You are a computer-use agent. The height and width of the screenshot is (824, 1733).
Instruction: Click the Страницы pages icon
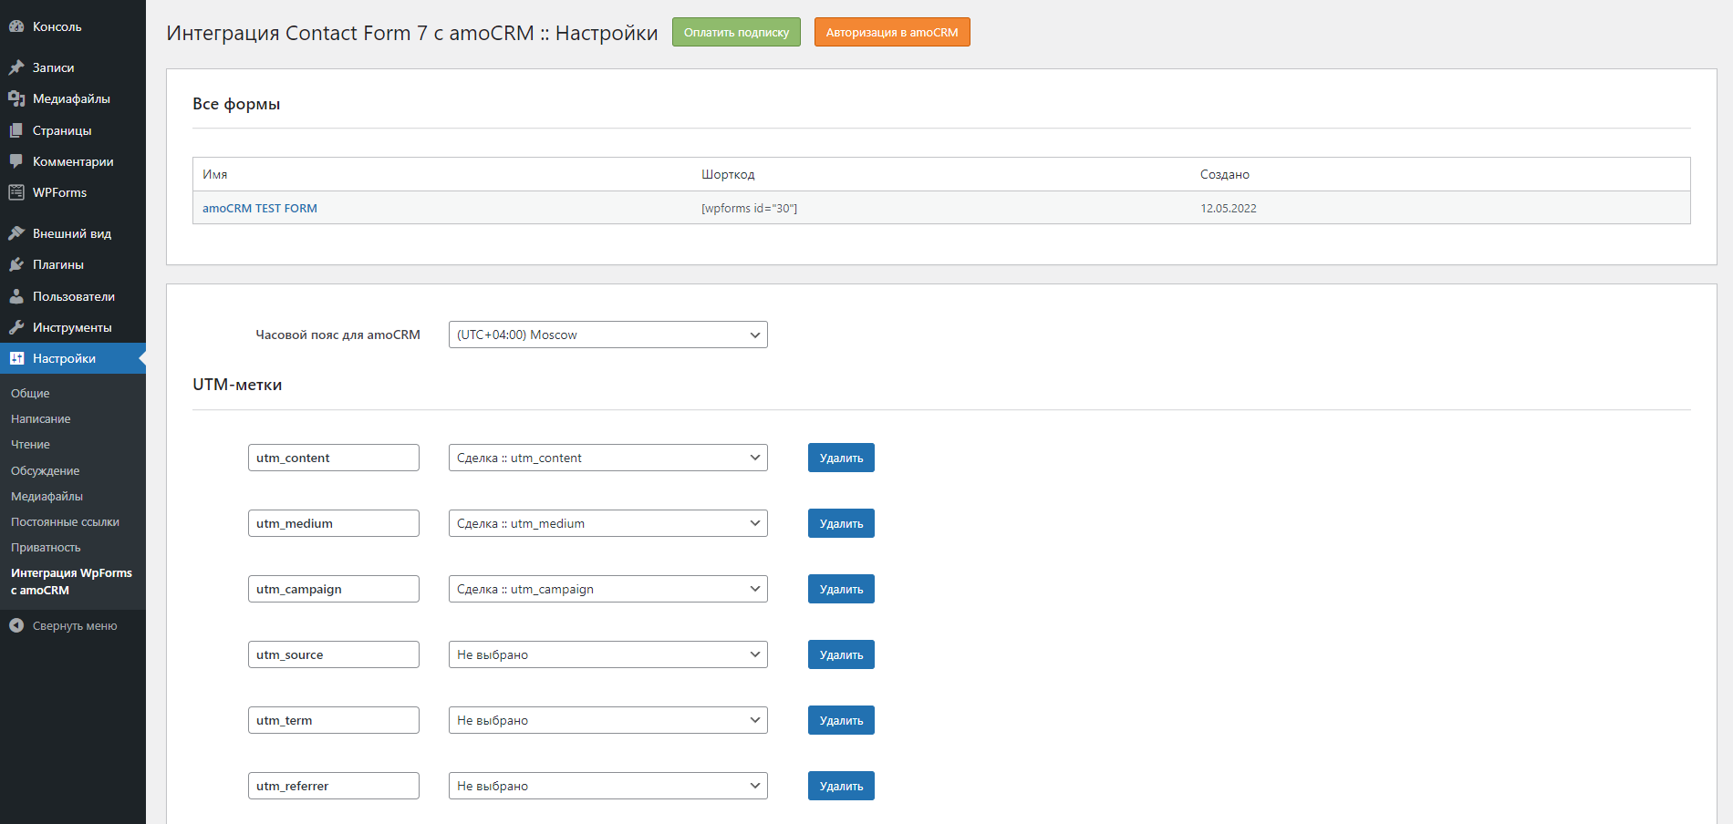tap(16, 130)
